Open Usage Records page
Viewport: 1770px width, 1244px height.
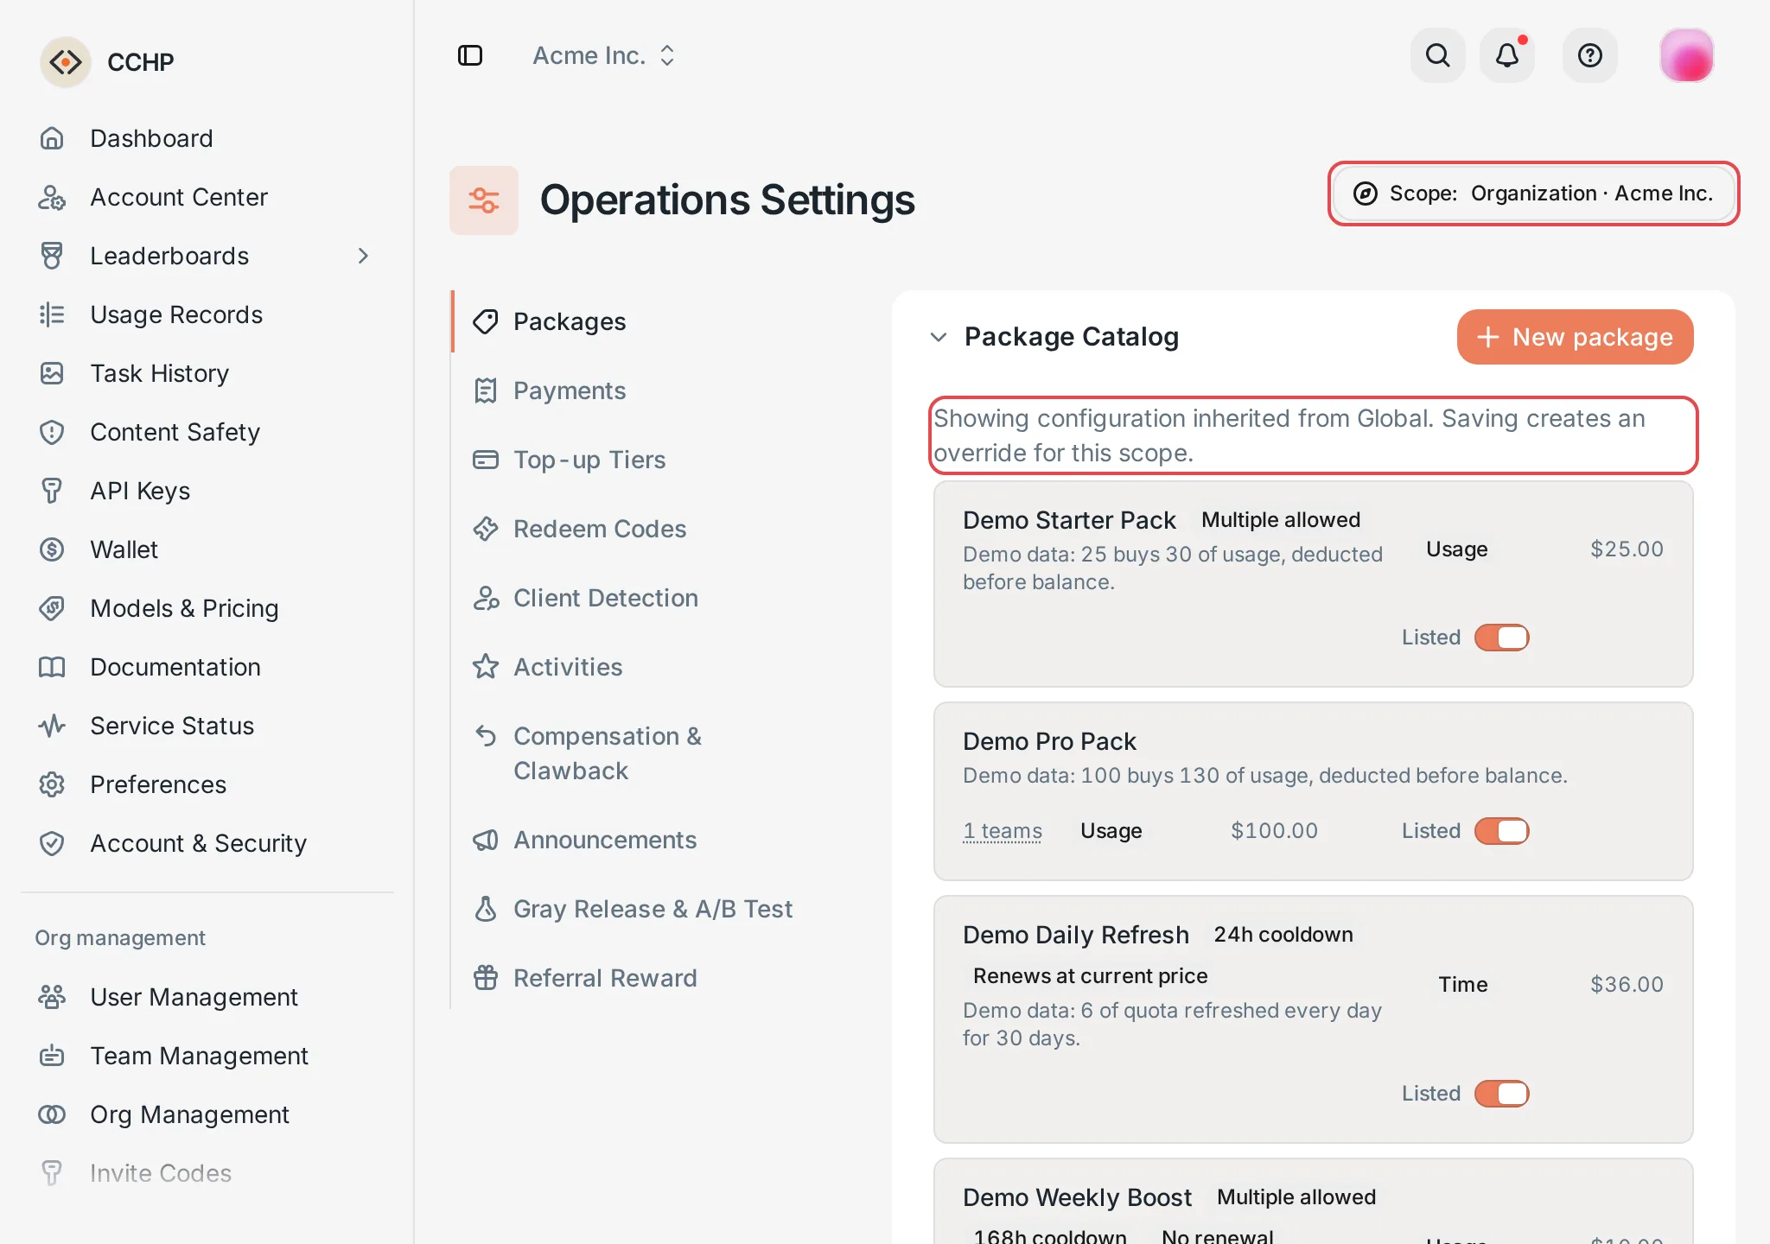pyautogui.click(x=207, y=314)
